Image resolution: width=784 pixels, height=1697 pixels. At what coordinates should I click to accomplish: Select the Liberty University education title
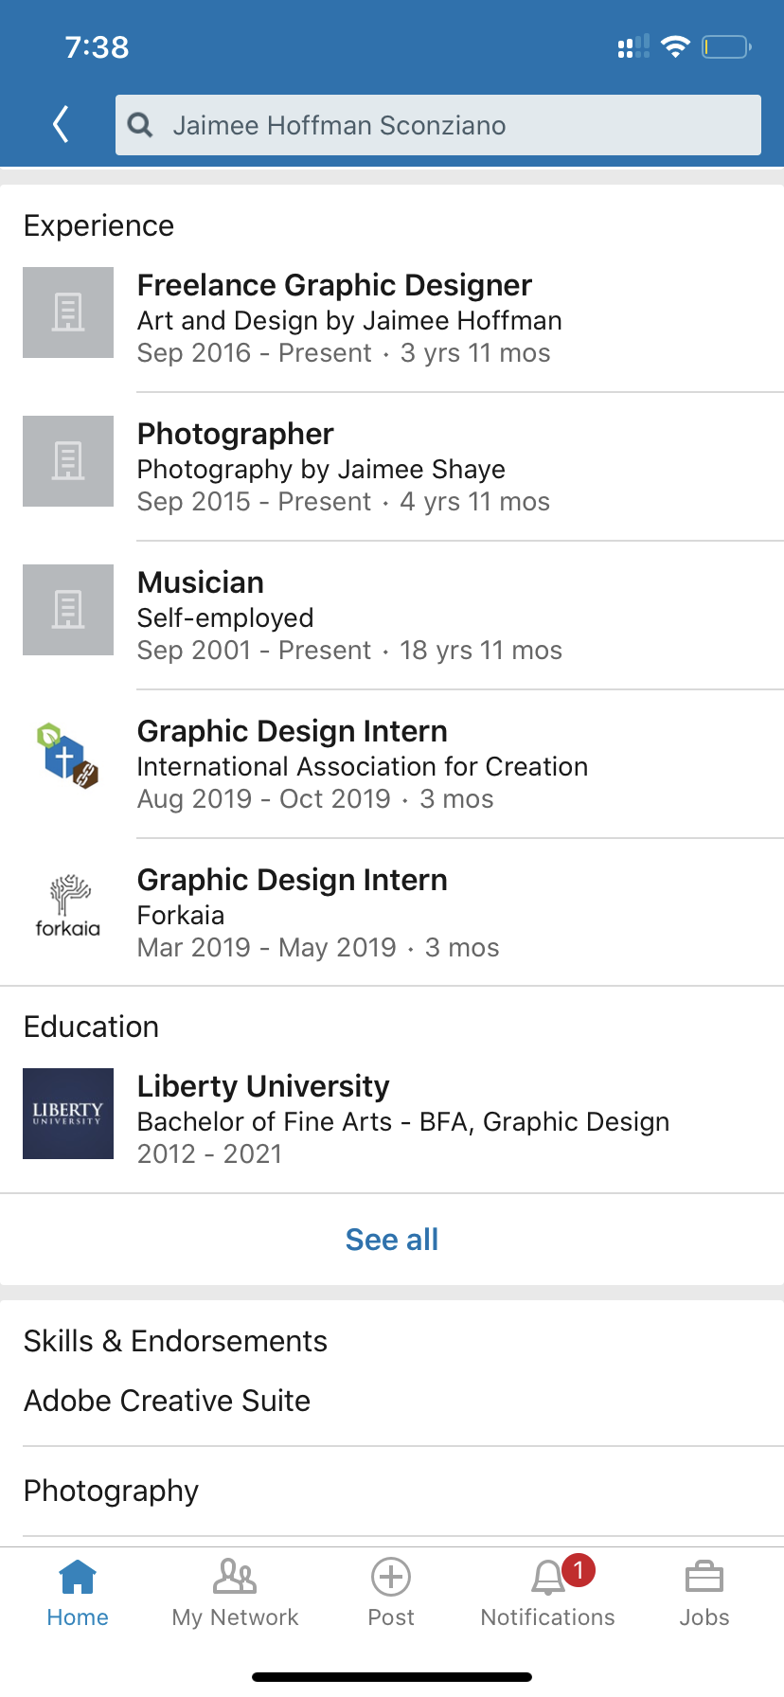click(x=263, y=1087)
